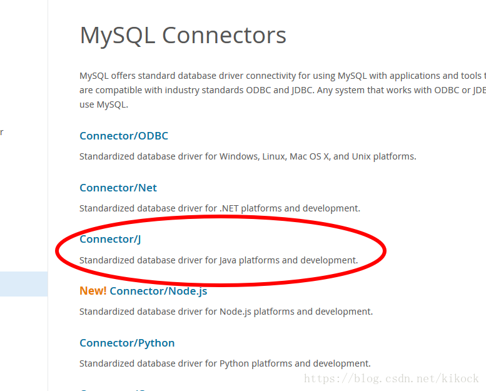Click the Node.js platforms description text

[226, 312]
